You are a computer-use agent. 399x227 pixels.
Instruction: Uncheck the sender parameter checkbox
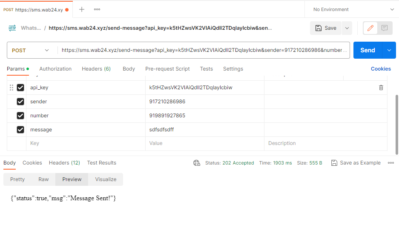click(x=20, y=102)
